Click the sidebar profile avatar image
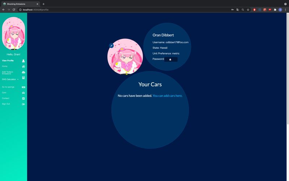The width and height of the screenshot is (289, 181). click(13, 33)
